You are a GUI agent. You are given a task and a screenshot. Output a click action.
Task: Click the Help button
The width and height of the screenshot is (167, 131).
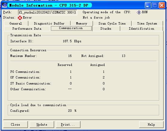pyautogui.click(x=151, y=124)
